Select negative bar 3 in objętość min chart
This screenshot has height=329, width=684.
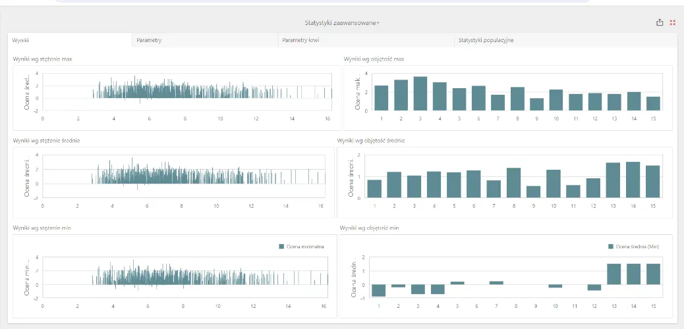click(x=418, y=290)
